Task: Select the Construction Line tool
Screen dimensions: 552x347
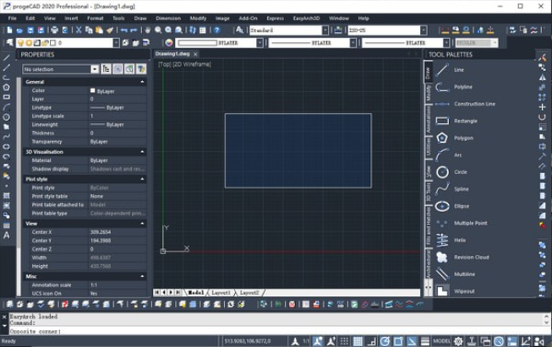Action: tap(473, 104)
